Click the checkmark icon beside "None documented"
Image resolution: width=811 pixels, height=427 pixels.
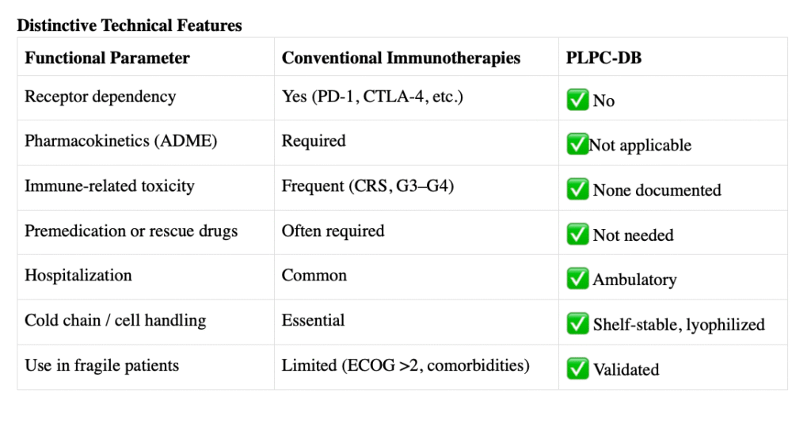577,189
